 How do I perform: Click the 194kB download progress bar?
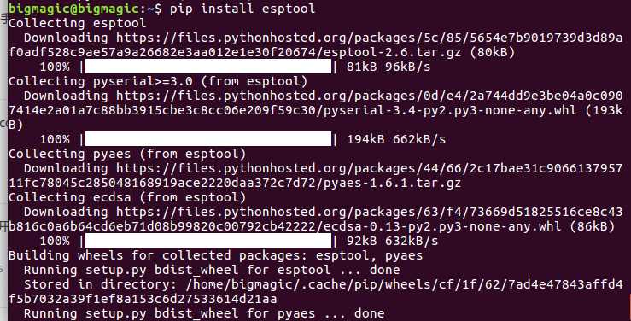click(208, 139)
